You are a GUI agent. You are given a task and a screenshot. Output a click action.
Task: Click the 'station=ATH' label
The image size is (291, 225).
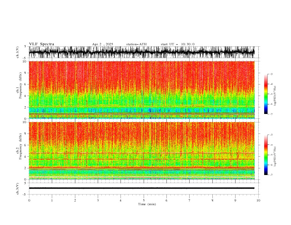[x=136, y=44]
